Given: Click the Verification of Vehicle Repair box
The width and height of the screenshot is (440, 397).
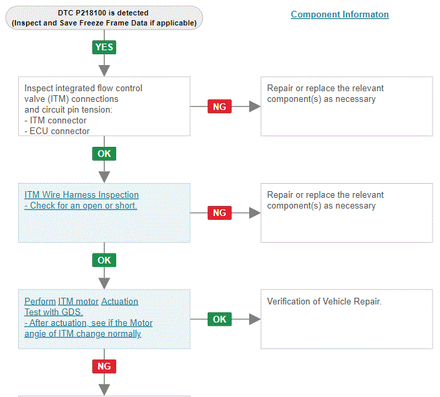Looking at the screenshot, I should (347, 319).
